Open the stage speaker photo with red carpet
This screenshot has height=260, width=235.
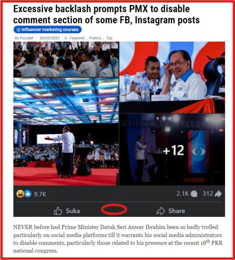(66, 132)
